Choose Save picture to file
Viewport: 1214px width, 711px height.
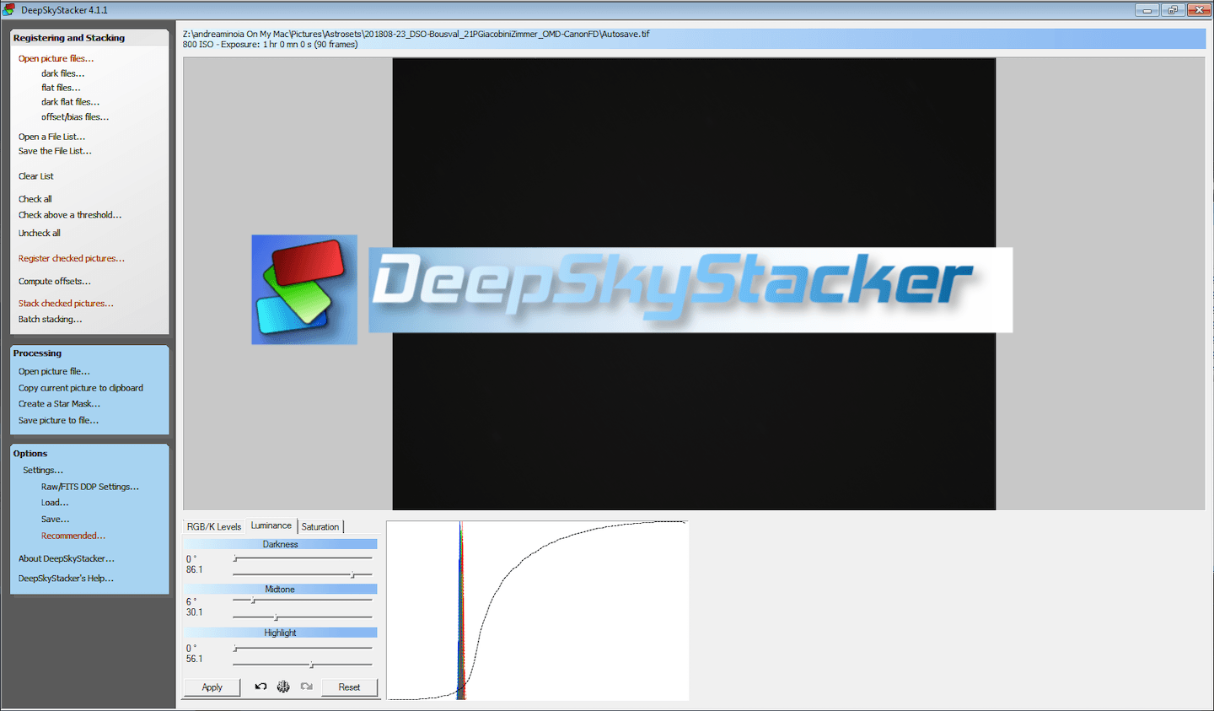[58, 420]
